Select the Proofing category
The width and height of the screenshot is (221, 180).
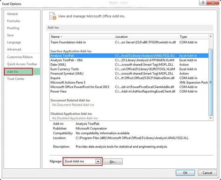click(x=13, y=28)
